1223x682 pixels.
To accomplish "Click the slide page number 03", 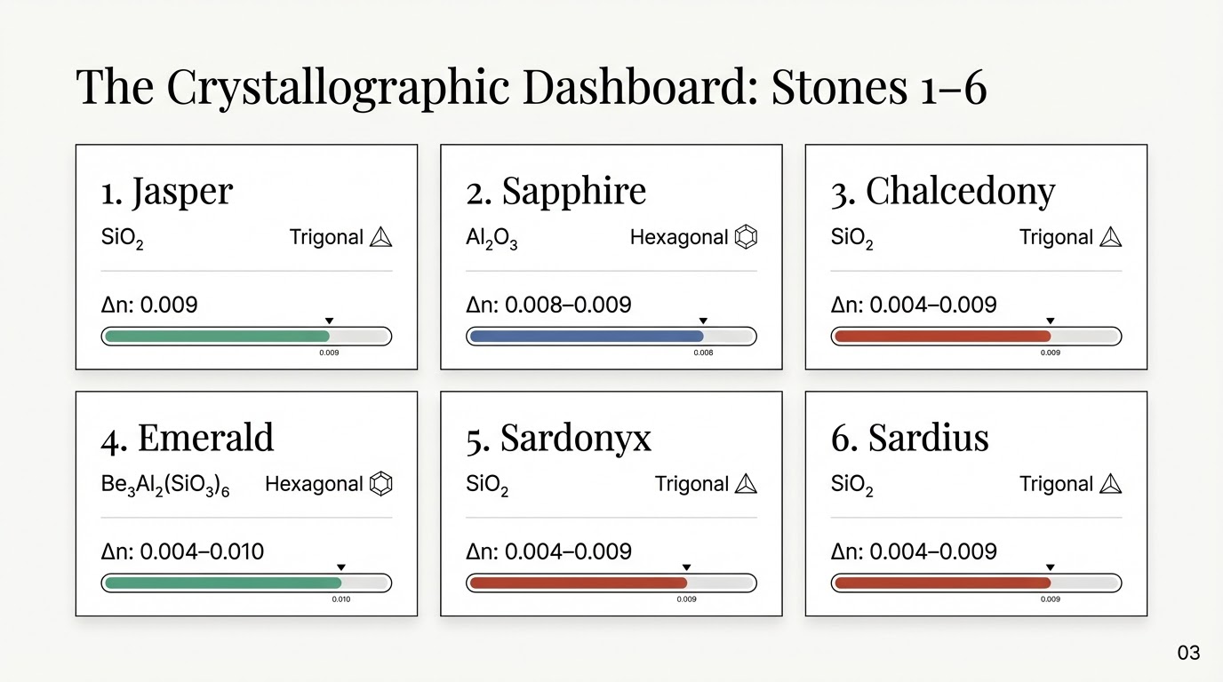I will point(1188,654).
